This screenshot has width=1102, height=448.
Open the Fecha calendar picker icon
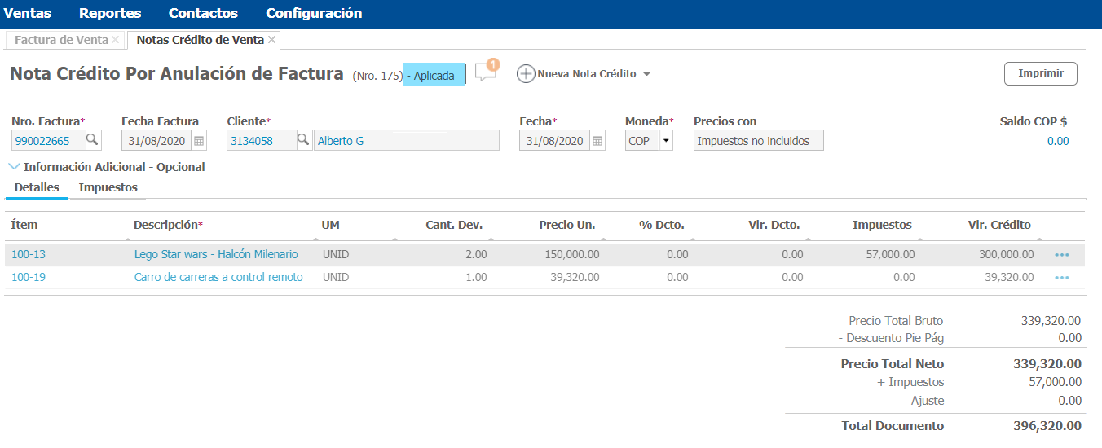pos(597,141)
